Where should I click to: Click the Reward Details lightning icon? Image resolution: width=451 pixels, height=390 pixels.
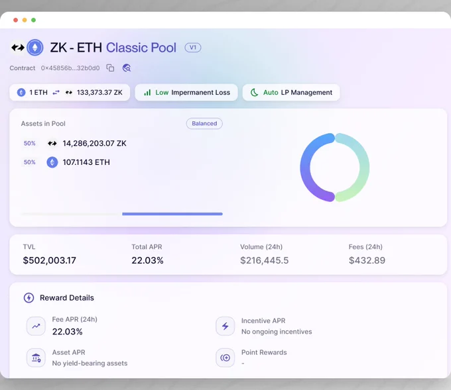pos(29,298)
